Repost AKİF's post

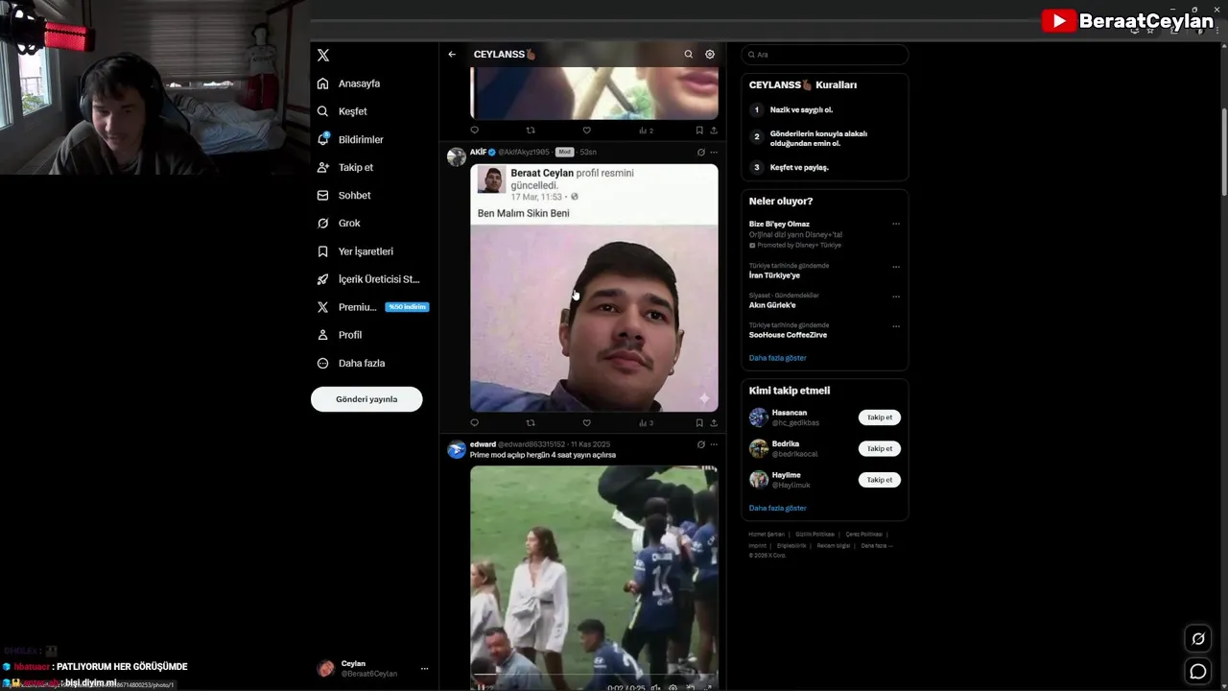[531, 422]
